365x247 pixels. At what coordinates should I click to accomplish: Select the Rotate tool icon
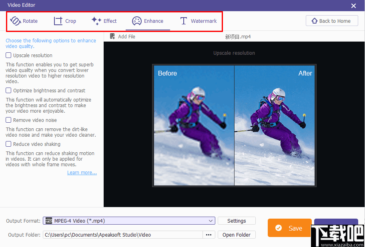coord(15,21)
